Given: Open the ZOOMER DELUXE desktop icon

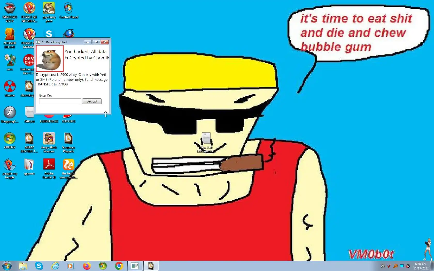Looking at the screenshot, I should click(x=10, y=38).
